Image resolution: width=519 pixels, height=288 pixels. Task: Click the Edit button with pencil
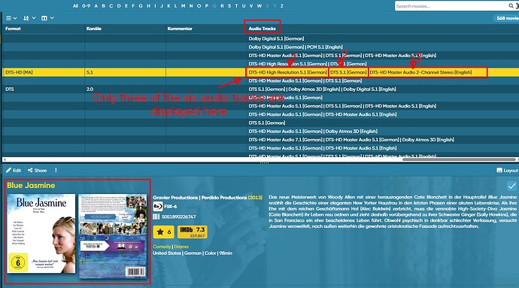tap(14, 170)
